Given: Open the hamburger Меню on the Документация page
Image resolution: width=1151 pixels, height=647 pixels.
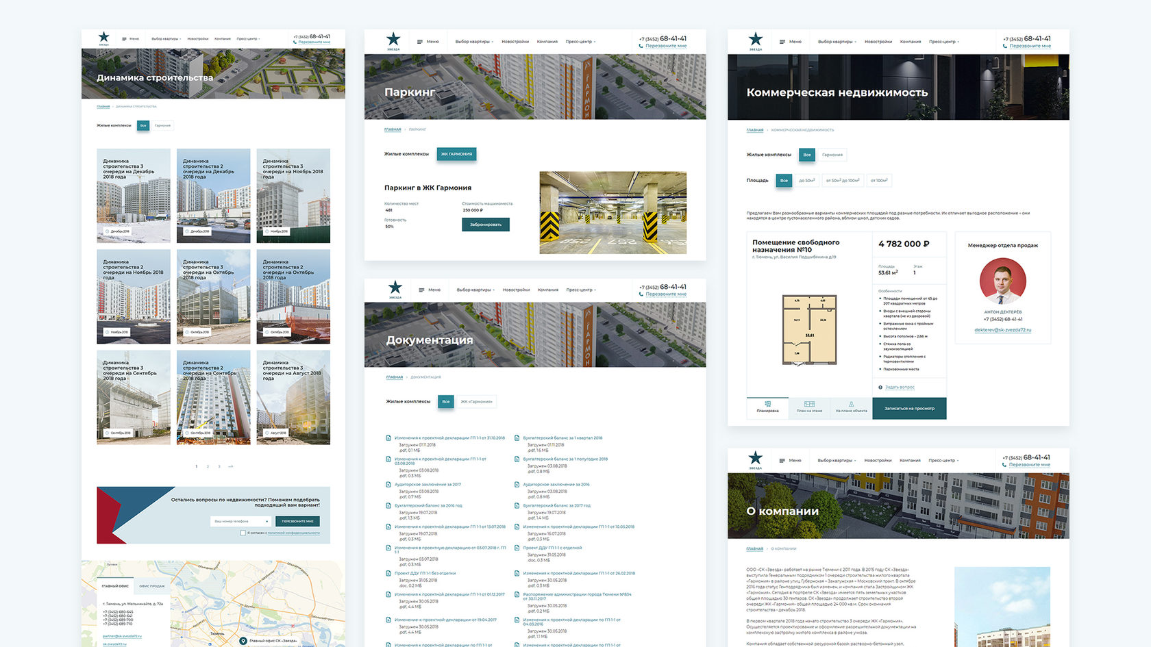Looking at the screenshot, I should click(x=429, y=290).
